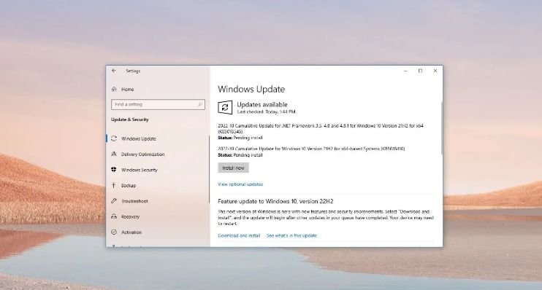Image resolution: width=542 pixels, height=290 pixels.
Task: Click the magnifier icon in search box
Action: [200, 104]
